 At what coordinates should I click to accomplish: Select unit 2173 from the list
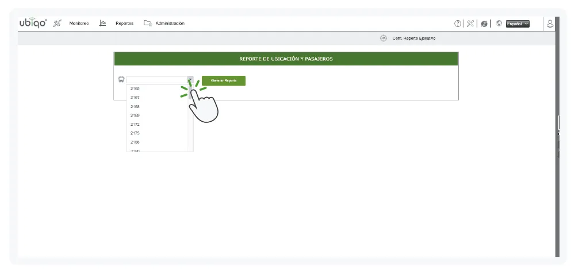point(156,133)
